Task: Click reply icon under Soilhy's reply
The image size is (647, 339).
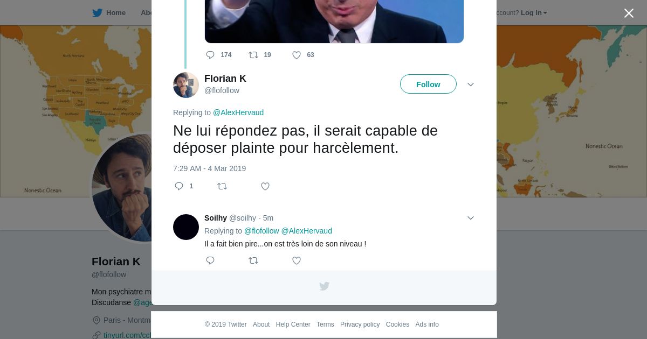Action: pos(210,260)
